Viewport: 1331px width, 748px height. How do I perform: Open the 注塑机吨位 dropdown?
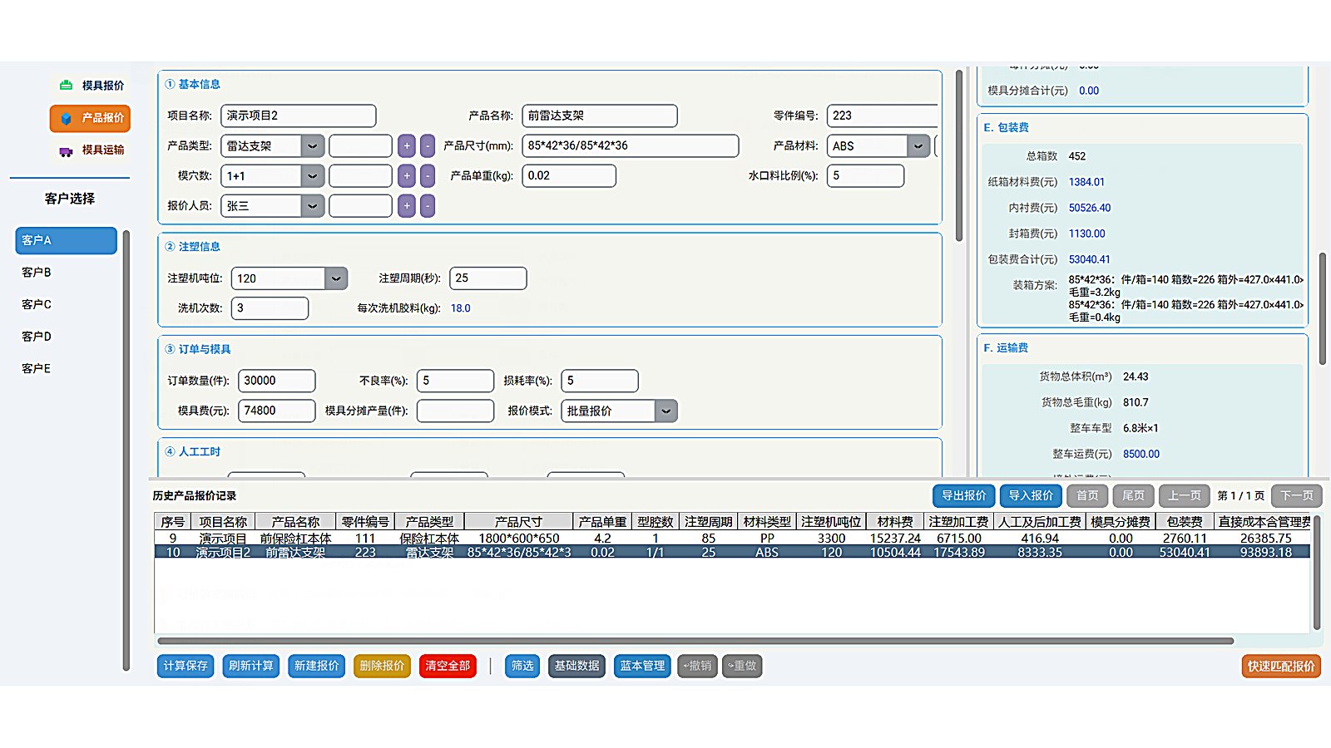[335, 278]
